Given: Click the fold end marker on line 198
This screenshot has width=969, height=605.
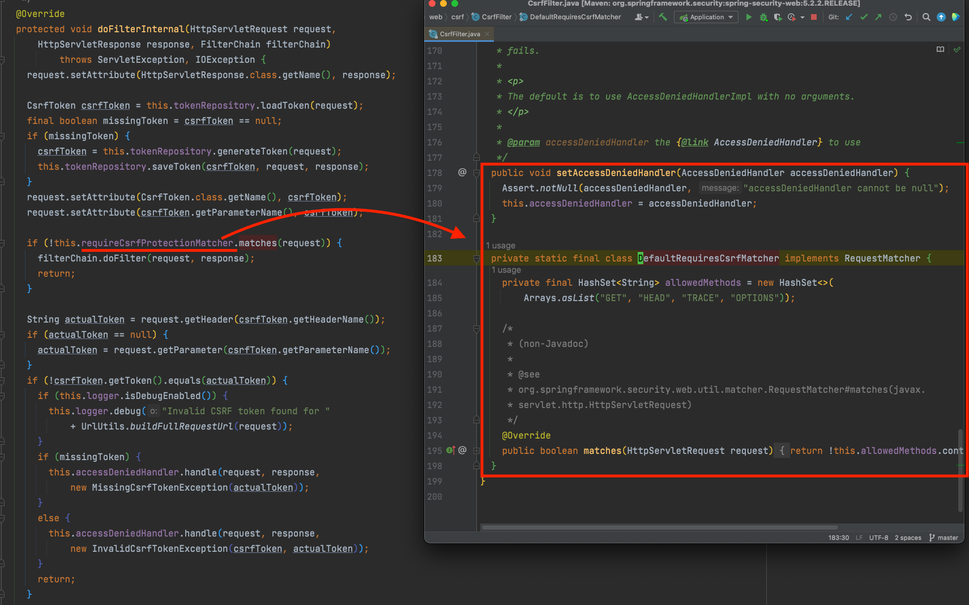Looking at the screenshot, I should point(476,465).
